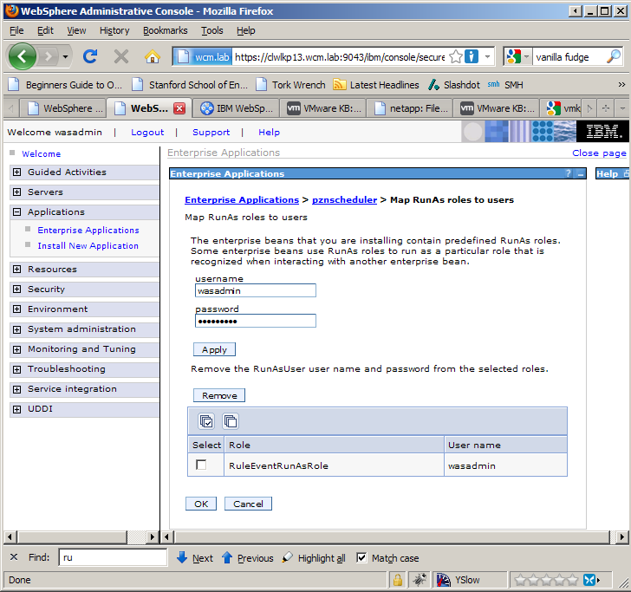The width and height of the screenshot is (631, 592).
Task: Expand Monitoring and Tuning section
Action: coord(16,349)
